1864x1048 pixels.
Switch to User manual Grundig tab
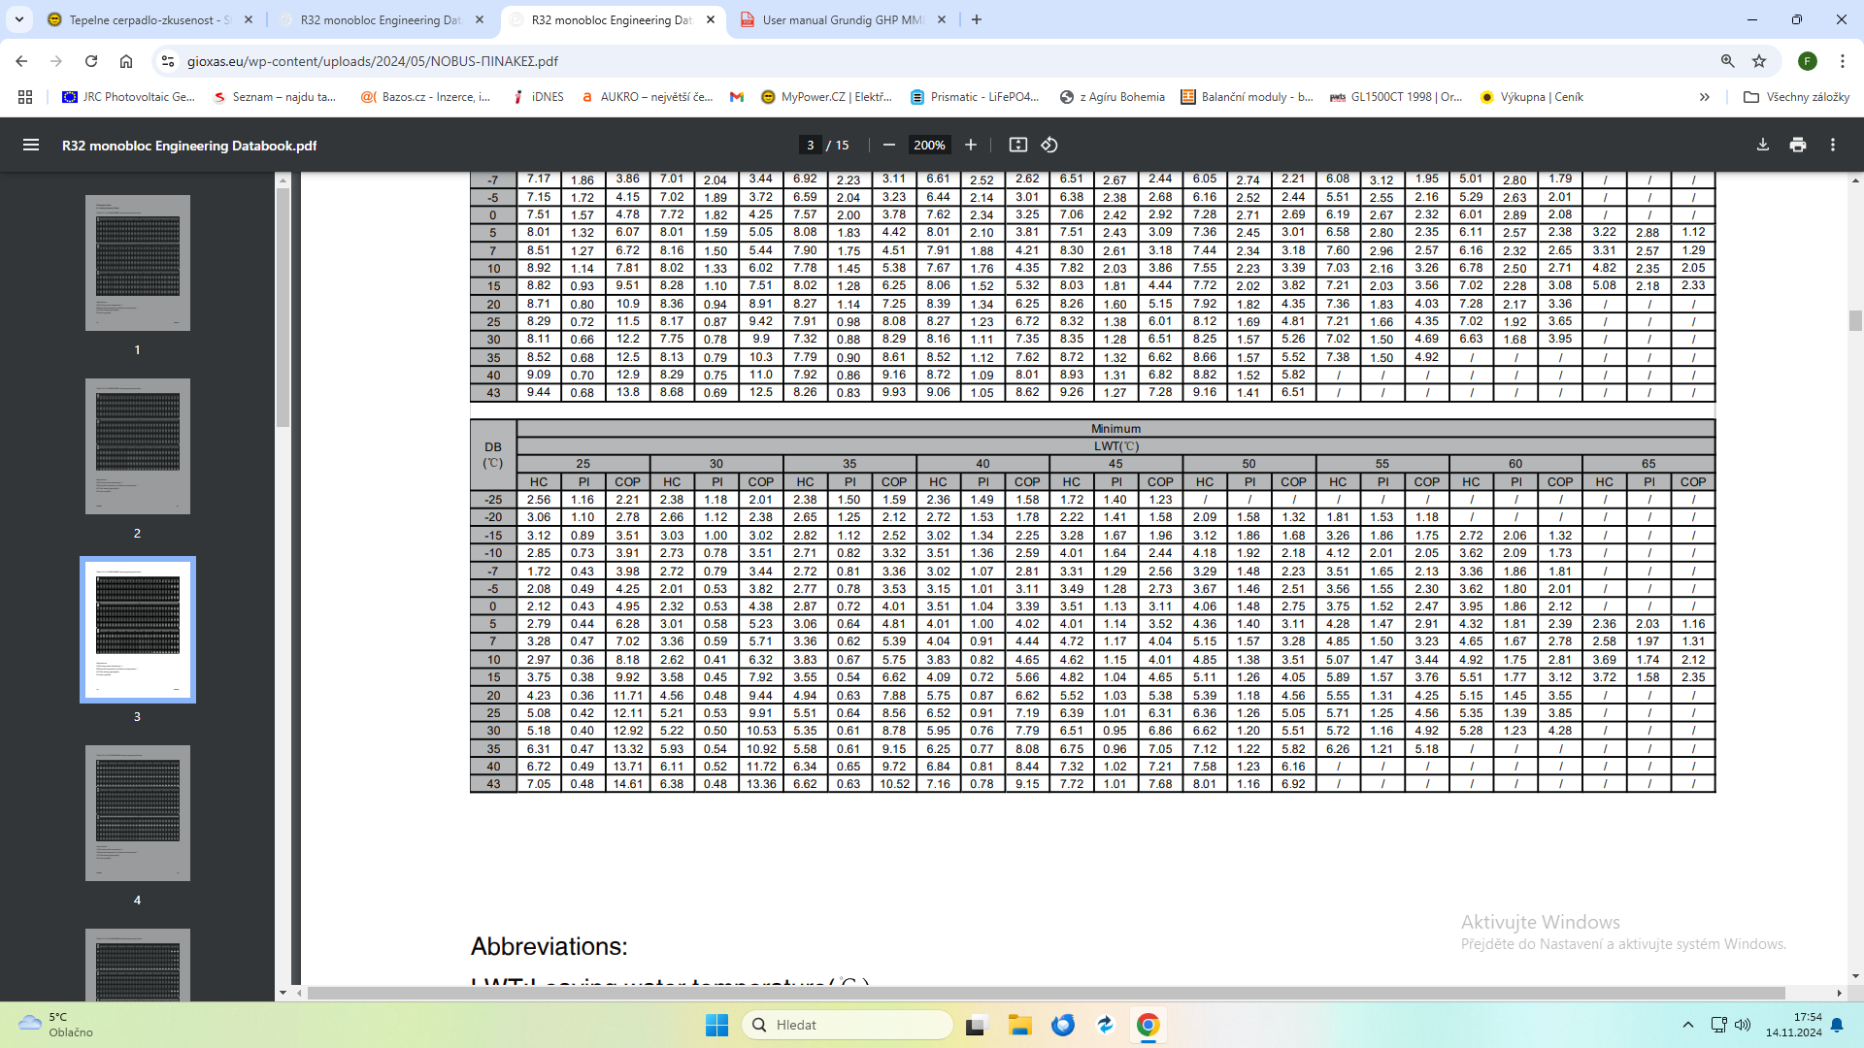coord(841,19)
